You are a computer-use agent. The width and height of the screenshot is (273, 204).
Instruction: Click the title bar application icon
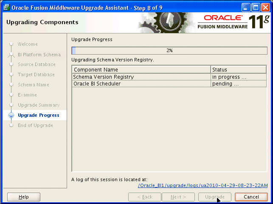pyautogui.click(x=6, y=7)
